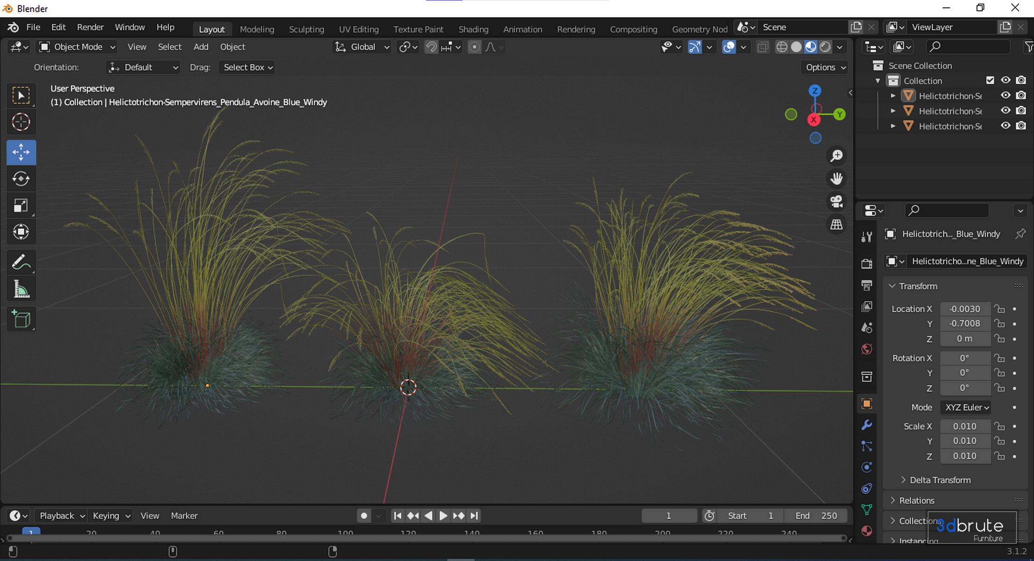Screen dimensions: 1034x561
Task: Open the XYZ Euler rotation mode dropdown
Action: [x=967, y=407]
